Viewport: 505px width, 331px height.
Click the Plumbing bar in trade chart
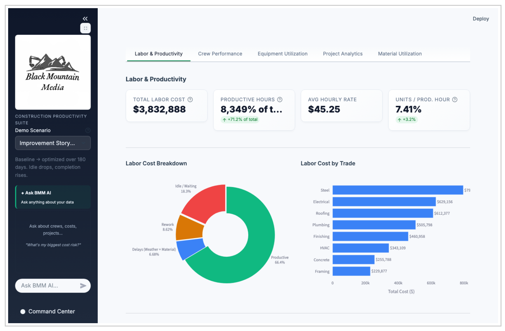click(x=374, y=225)
